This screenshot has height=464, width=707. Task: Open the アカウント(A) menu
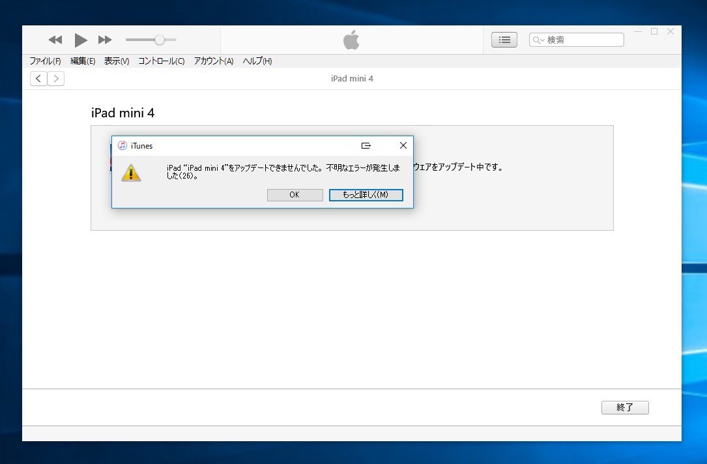coord(214,61)
